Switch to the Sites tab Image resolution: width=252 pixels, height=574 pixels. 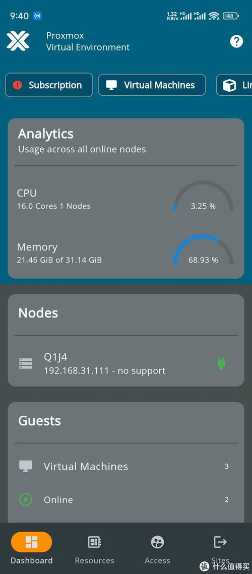coord(220,548)
